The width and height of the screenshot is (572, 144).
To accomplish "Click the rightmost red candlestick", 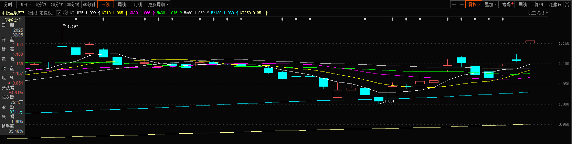I will [x=530, y=42].
